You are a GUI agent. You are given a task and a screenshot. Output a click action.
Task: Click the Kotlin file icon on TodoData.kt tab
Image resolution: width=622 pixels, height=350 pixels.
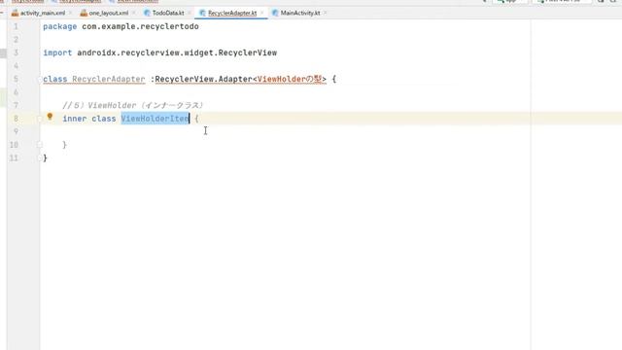coord(147,13)
